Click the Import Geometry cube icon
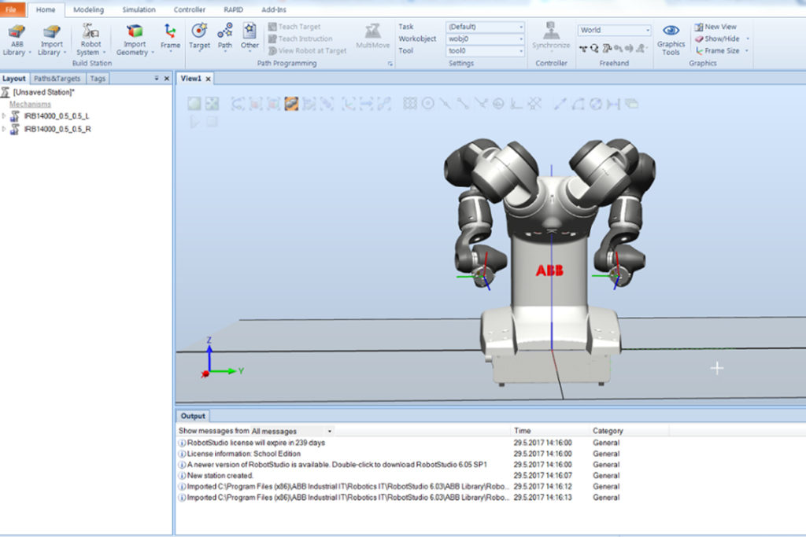This screenshot has width=806, height=537. pyautogui.click(x=135, y=31)
